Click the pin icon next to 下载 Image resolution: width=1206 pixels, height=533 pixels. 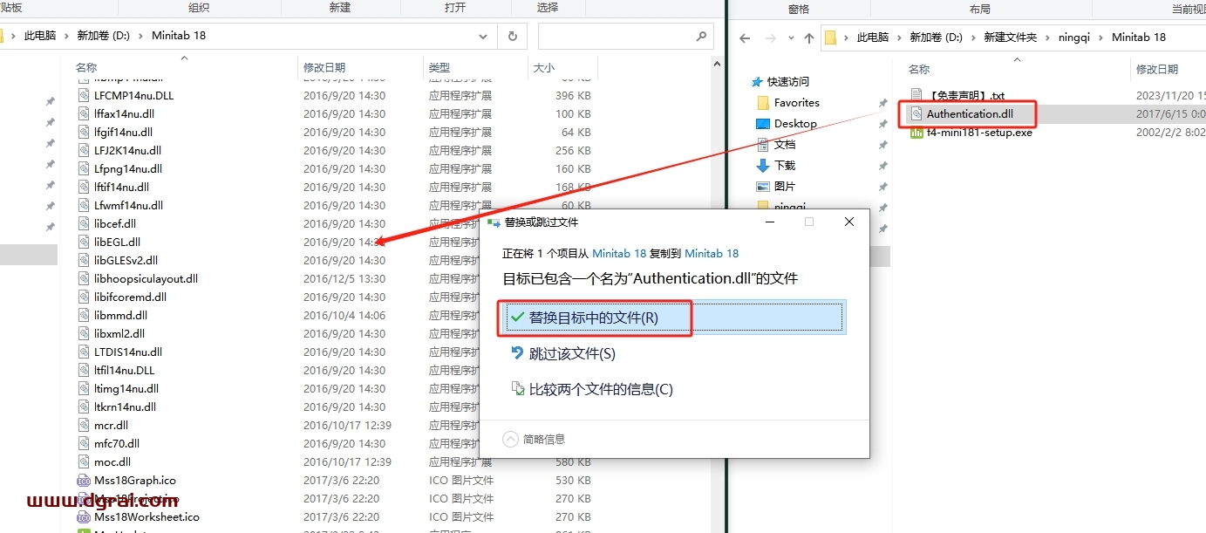[882, 166]
